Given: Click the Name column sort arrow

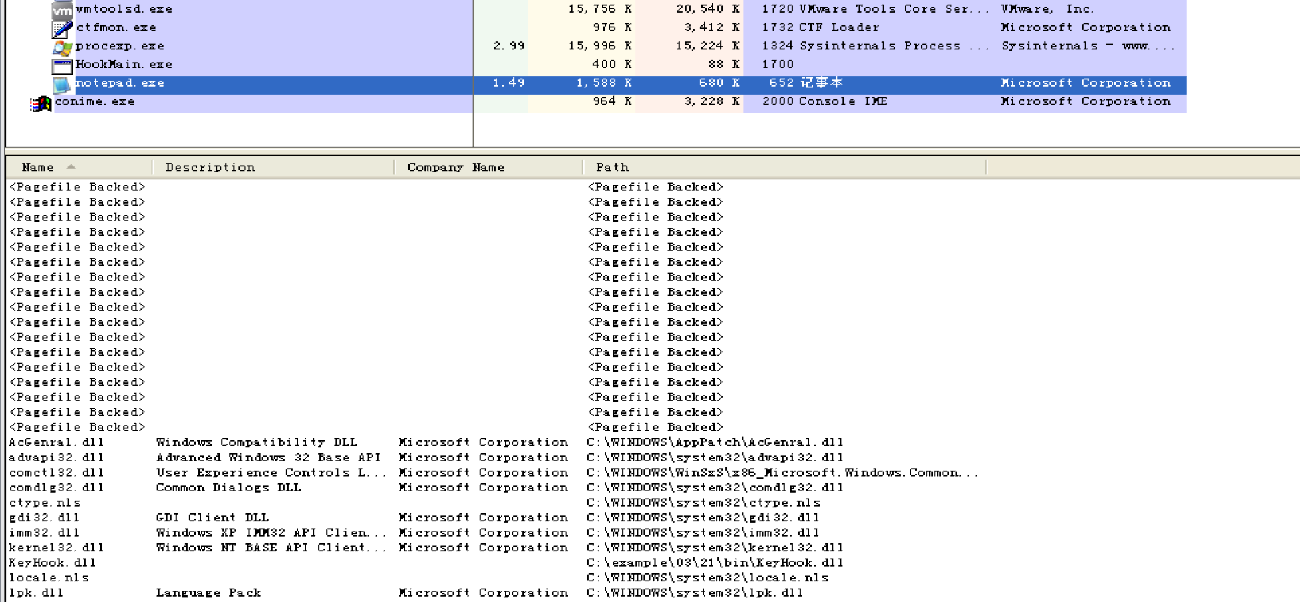Looking at the screenshot, I should point(71,167).
